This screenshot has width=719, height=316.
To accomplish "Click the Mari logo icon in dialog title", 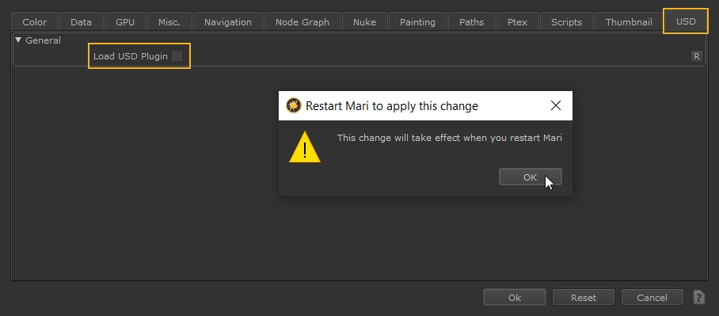I will (294, 105).
